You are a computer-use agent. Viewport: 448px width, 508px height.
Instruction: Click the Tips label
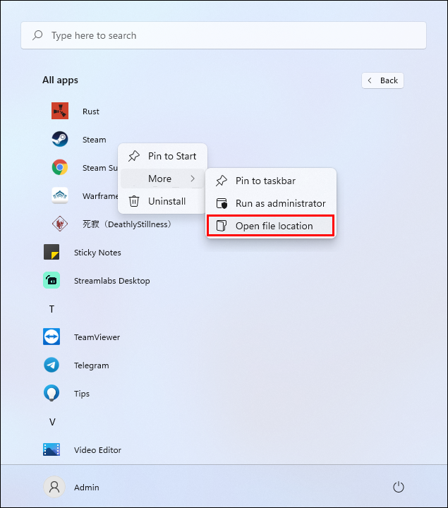[82, 393]
